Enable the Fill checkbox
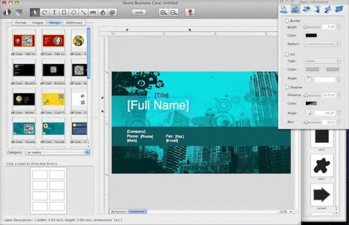 (x=287, y=54)
